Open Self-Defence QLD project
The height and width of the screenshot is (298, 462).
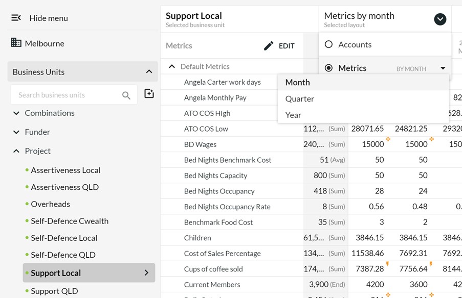63,255
